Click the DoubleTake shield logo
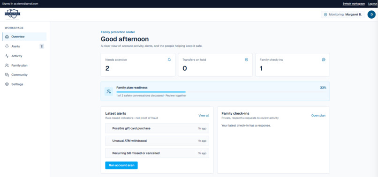Viewport: 378px width, 177px height. [x=13, y=14]
